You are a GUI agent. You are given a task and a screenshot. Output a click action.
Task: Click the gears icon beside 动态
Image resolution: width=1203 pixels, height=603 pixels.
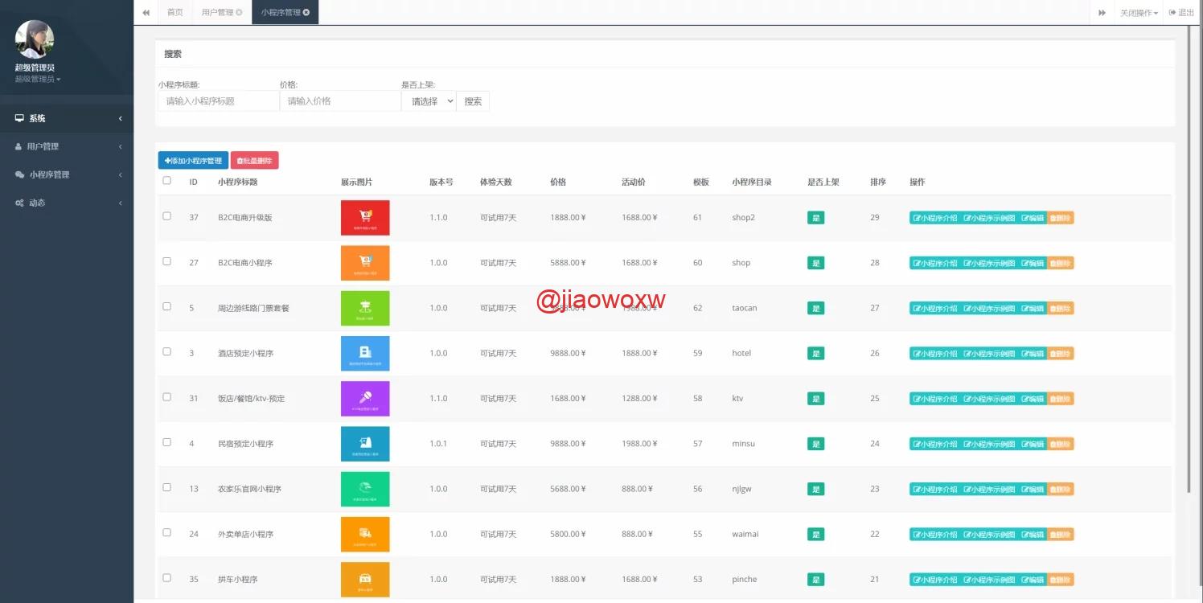coord(19,203)
